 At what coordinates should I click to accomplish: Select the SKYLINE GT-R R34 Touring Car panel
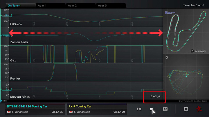(35, 109)
